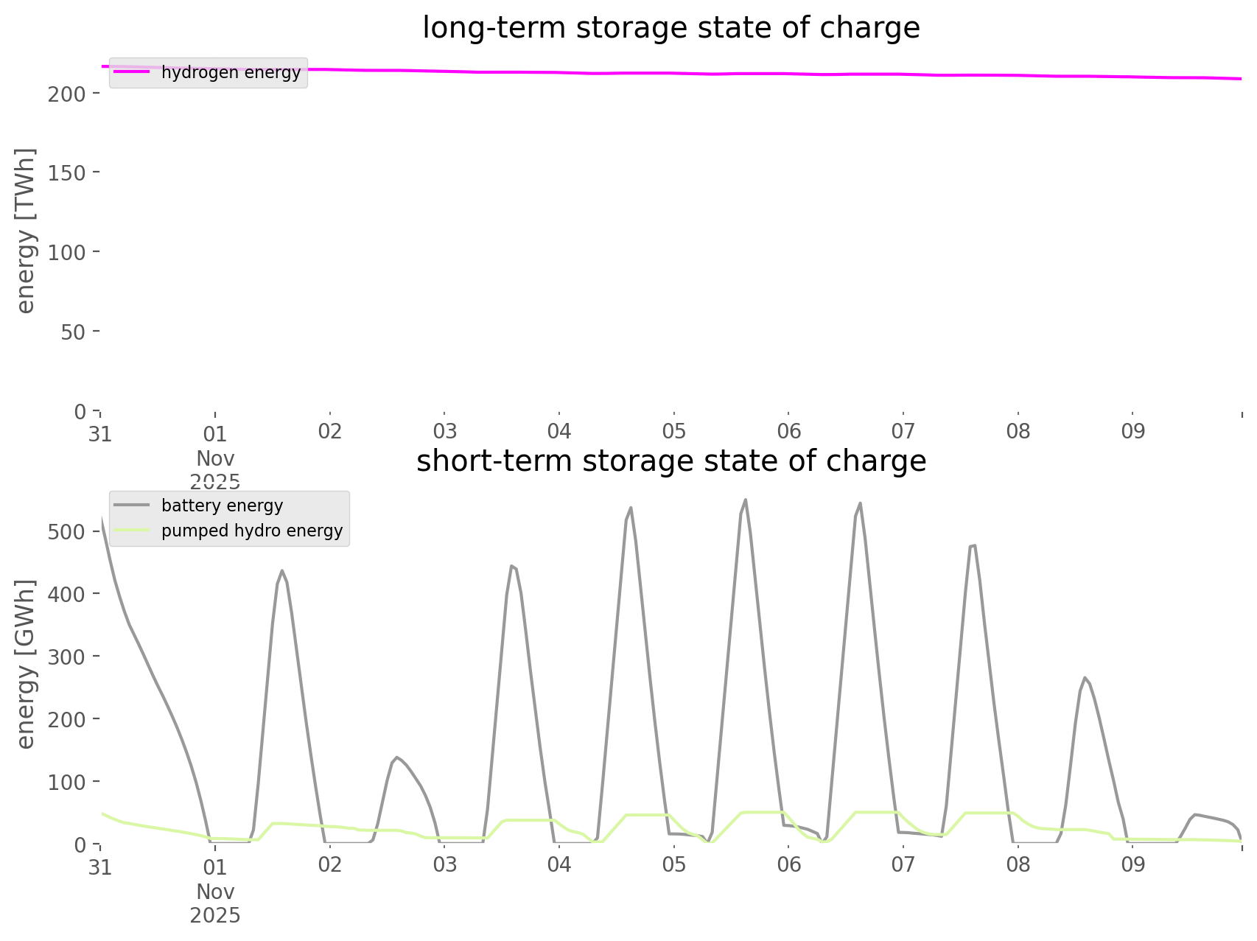Screen dimensions: 1257x941
Task: Click the 09 date tick on the top chart
Action: tap(1132, 432)
